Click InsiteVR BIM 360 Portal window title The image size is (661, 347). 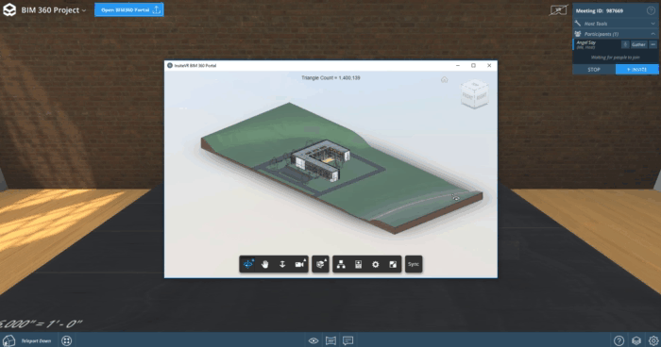(195, 66)
